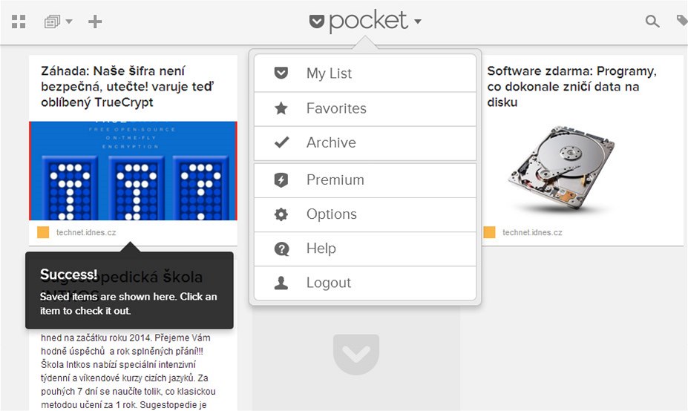Click the star icon beside Favorites
The height and width of the screenshot is (411, 688).
(281, 108)
